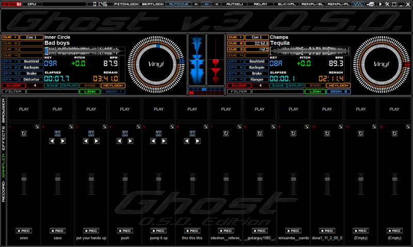The height and width of the screenshot is (247, 413).
Task: Toggle loop icon on sampler slot 10
Action: [327, 134]
